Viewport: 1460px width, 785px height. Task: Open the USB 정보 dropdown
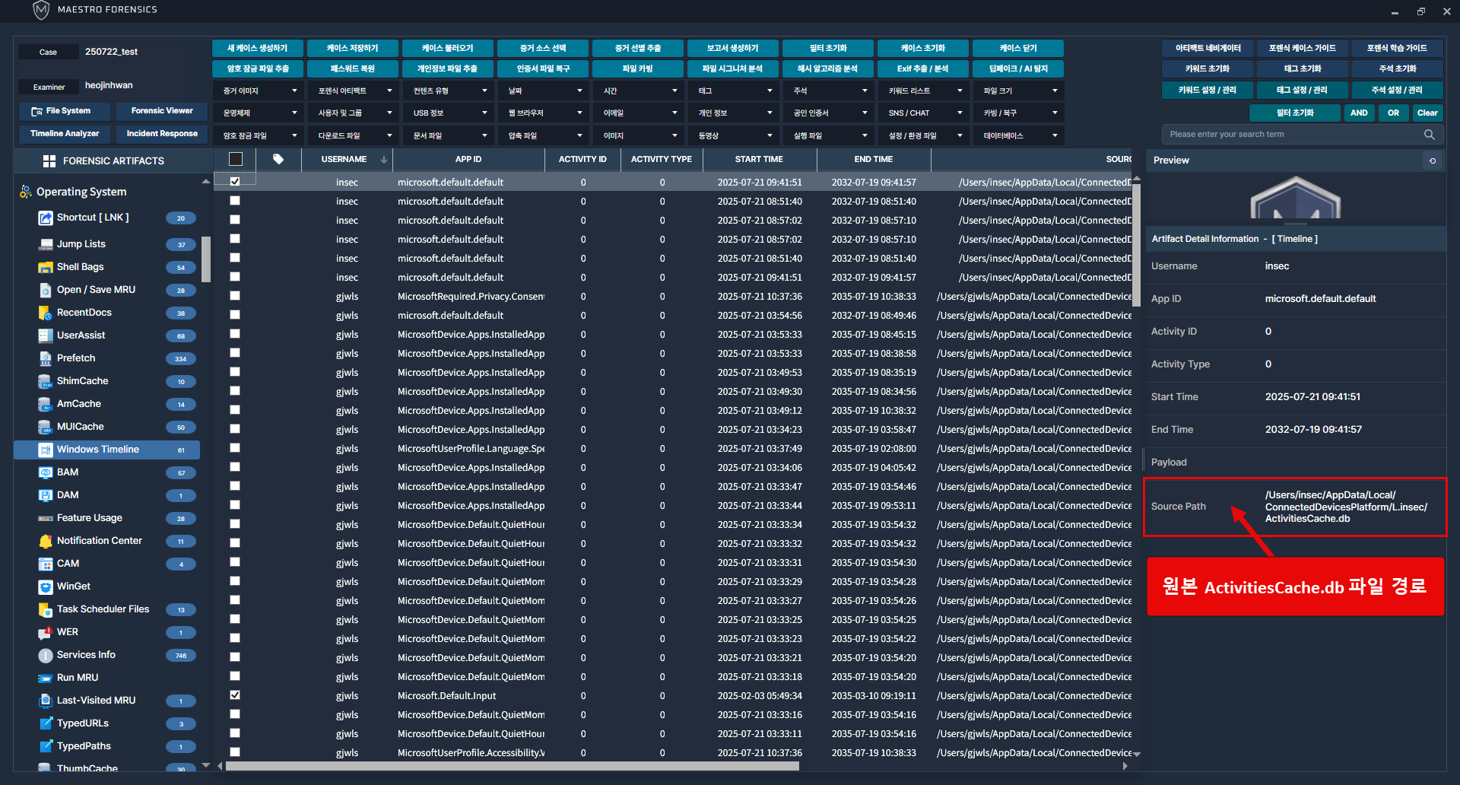[448, 113]
